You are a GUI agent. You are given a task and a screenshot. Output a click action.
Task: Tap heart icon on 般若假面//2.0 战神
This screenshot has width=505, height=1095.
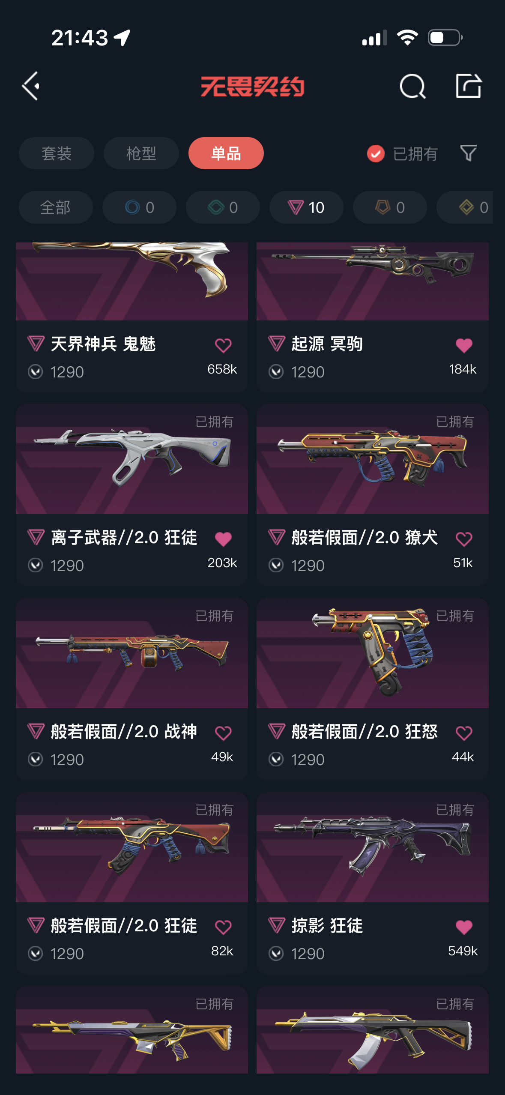[x=223, y=733]
